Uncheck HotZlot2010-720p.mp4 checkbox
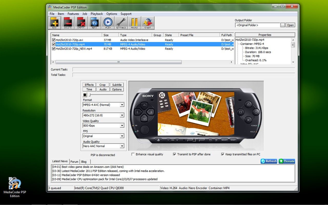Image resolution: width=328 pixels, height=205 pixels. coord(54,44)
